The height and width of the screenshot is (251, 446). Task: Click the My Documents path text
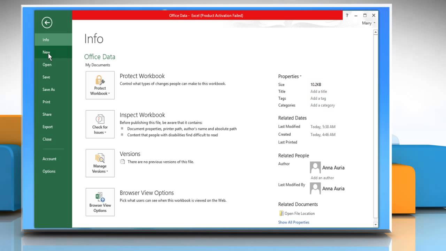pyautogui.click(x=98, y=65)
